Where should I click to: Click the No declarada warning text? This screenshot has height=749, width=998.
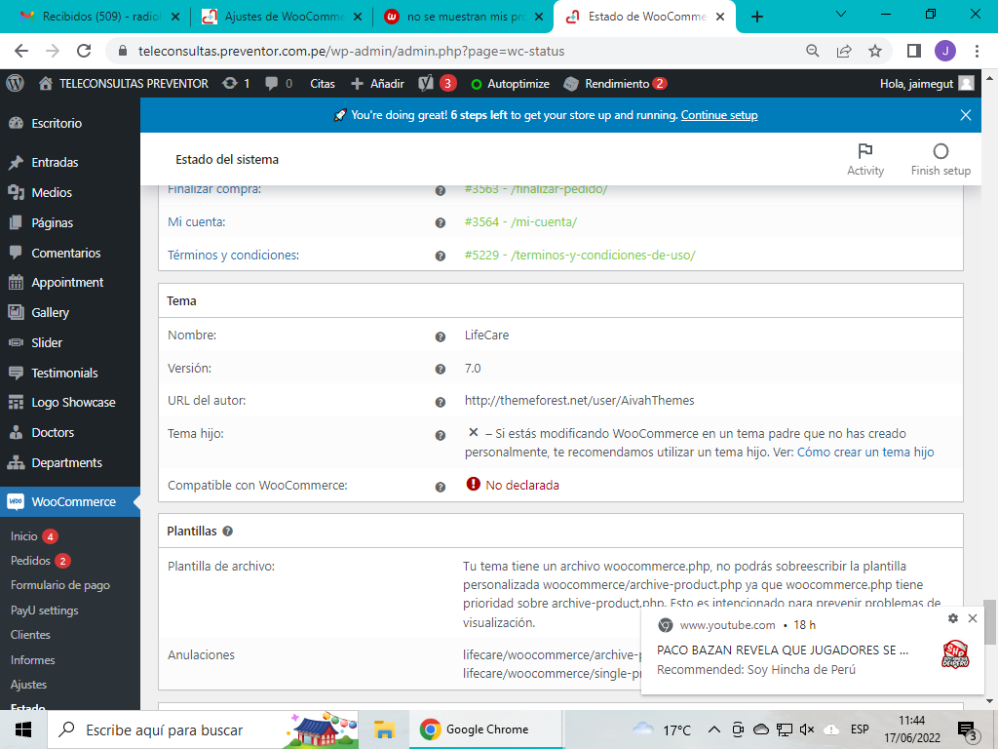click(x=522, y=486)
